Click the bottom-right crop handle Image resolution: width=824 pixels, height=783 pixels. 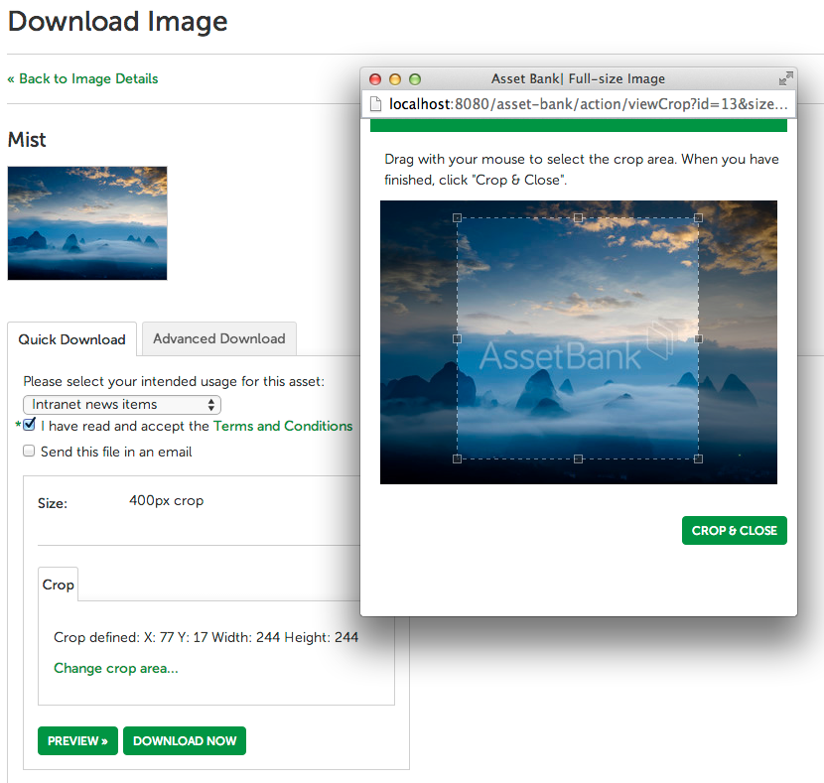coord(698,458)
